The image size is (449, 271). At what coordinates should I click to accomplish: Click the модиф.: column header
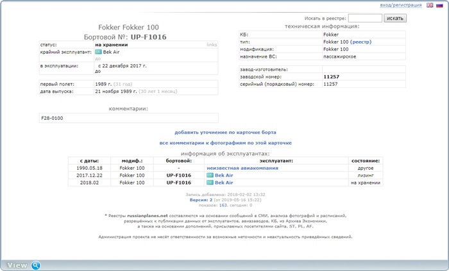pos(132,161)
